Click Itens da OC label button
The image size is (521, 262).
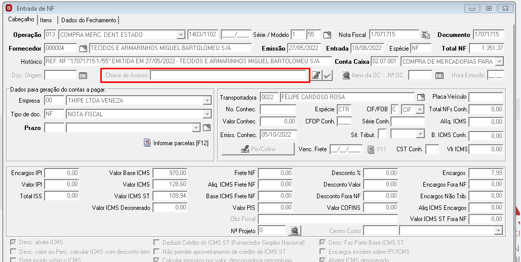tap(366, 75)
